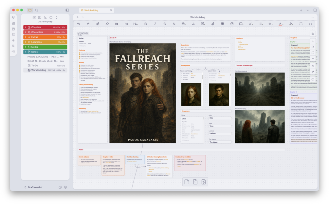Viewport: 329px width, 204px height.
Task: Expand the Characters folder
Action: pyautogui.click(x=45, y=32)
